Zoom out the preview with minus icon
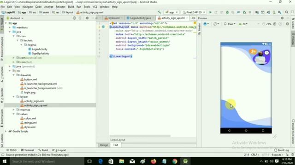The width and height of the screenshot is (295, 165). pos(263,24)
